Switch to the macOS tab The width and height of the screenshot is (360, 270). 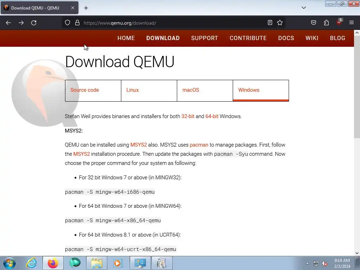[x=205, y=90]
